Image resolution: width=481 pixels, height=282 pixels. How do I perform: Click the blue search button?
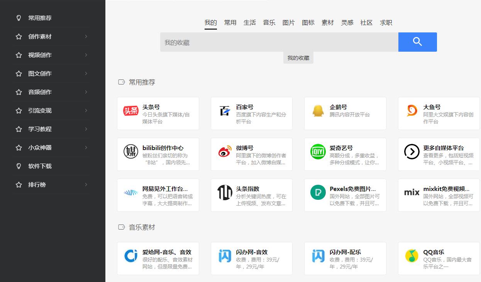[x=417, y=42]
